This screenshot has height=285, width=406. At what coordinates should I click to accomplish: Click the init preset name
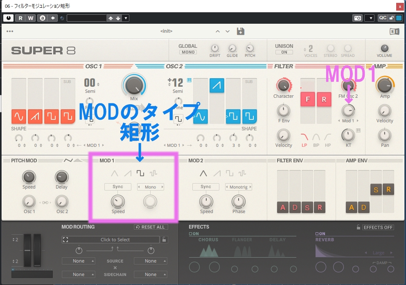point(167,31)
